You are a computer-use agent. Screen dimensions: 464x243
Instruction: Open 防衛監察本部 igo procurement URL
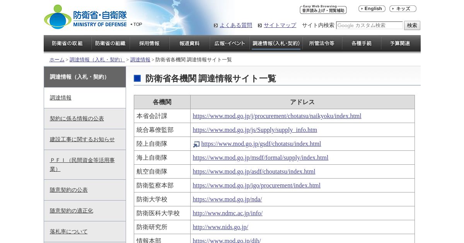click(x=257, y=186)
